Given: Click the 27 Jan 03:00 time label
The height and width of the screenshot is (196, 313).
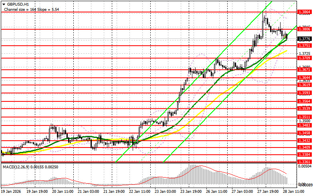Looking at the screenshot, I should pyautogui.click(x=242, y=192).
